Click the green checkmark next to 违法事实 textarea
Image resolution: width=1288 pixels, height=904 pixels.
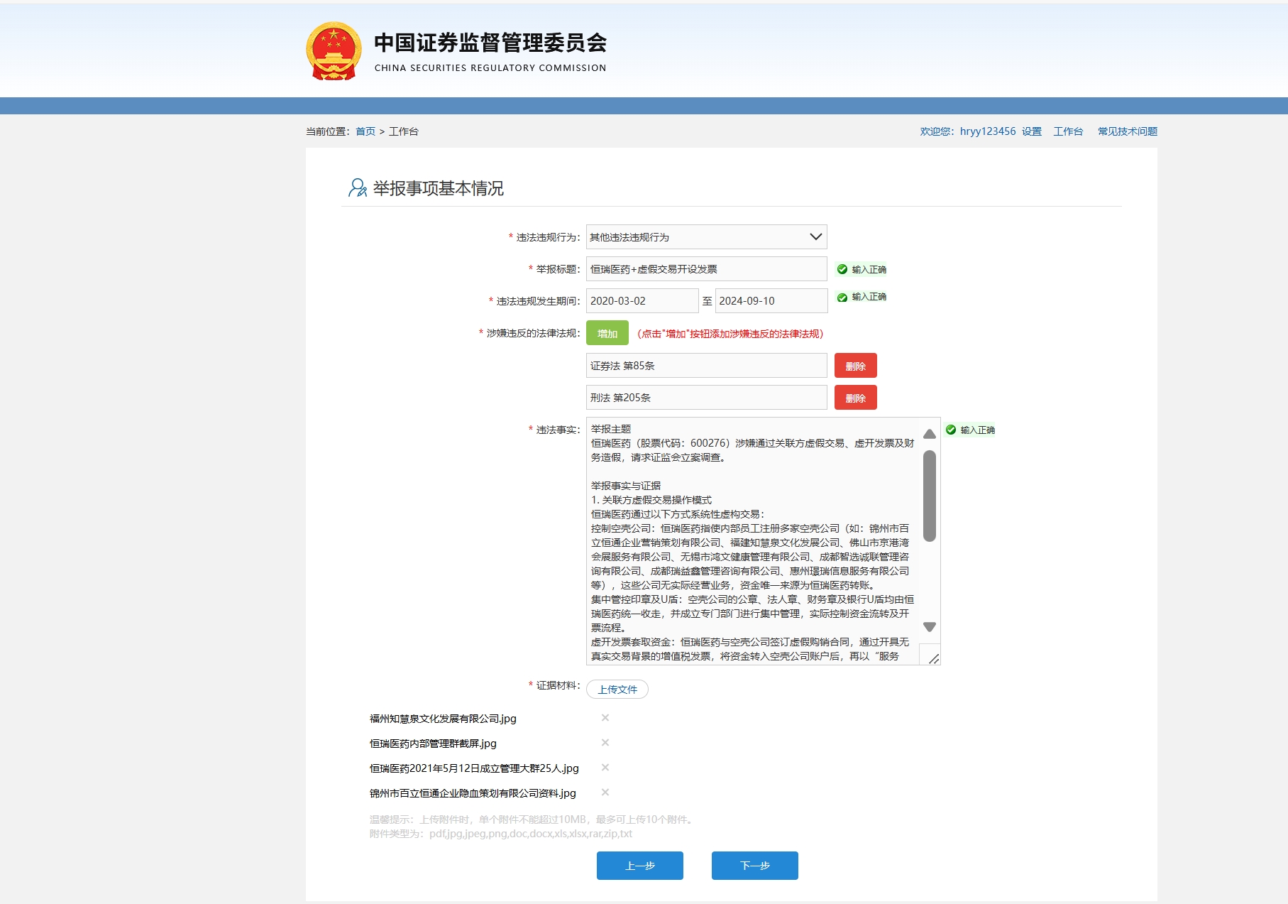951,430
